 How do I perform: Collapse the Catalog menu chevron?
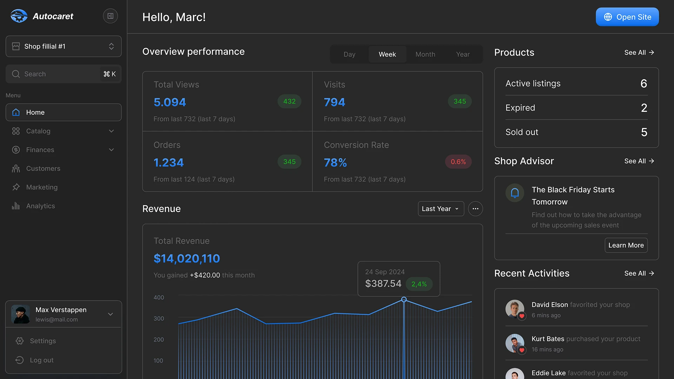111,131
